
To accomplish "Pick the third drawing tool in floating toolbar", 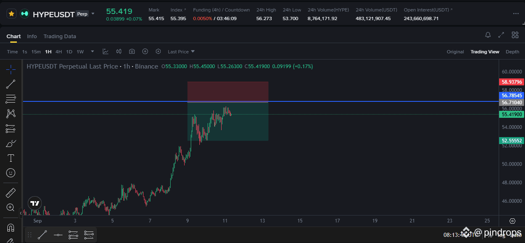I will point(73,235).
